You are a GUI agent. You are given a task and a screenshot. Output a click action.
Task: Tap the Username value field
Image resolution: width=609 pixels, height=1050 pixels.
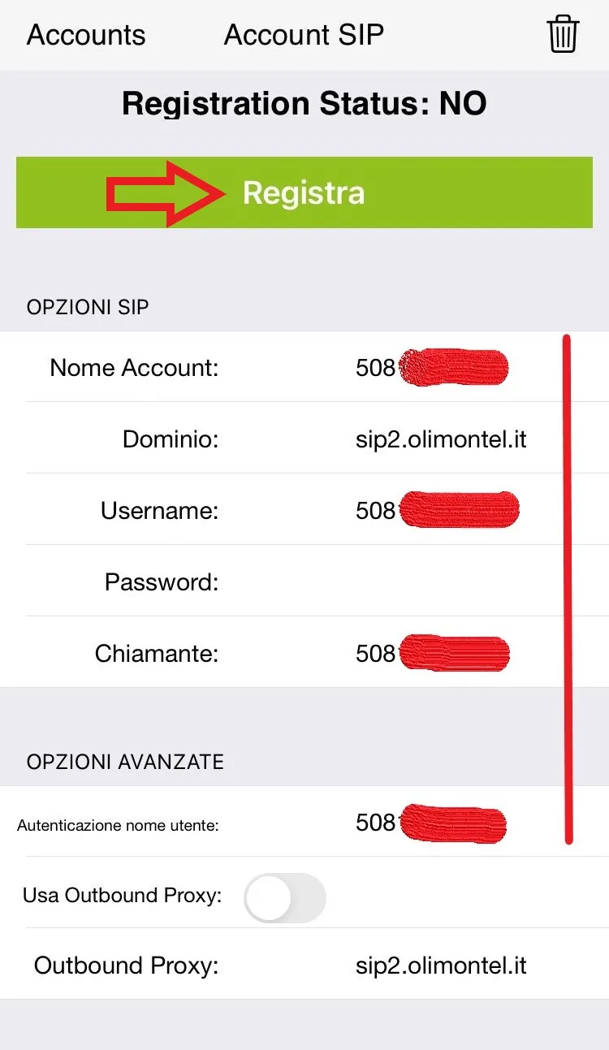pos(436,511)
